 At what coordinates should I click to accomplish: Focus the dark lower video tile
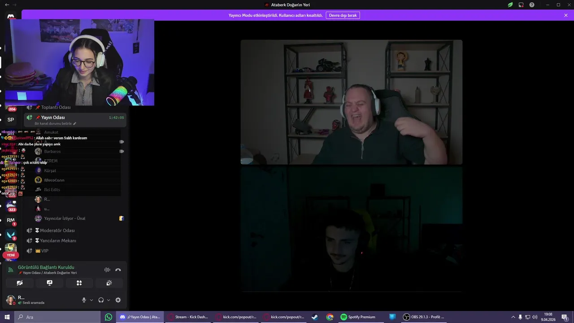click(x=352, y=229)
